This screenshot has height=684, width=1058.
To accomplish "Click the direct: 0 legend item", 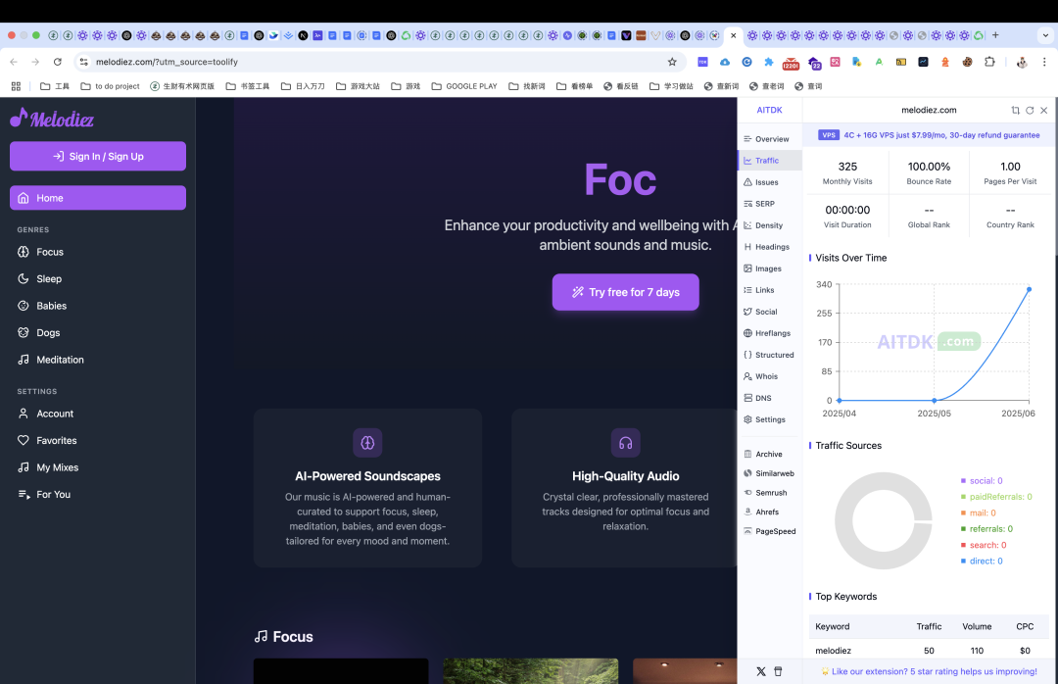I will click(982, 562).
